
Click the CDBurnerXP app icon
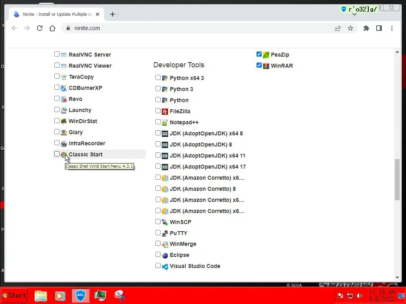pyautogui.click(x=64, y=88)
